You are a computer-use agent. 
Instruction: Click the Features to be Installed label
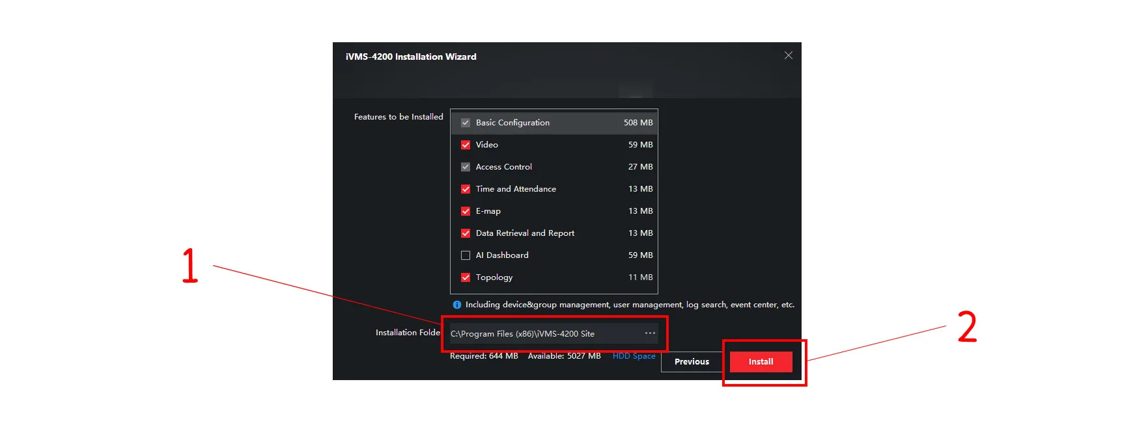[399, 117]
